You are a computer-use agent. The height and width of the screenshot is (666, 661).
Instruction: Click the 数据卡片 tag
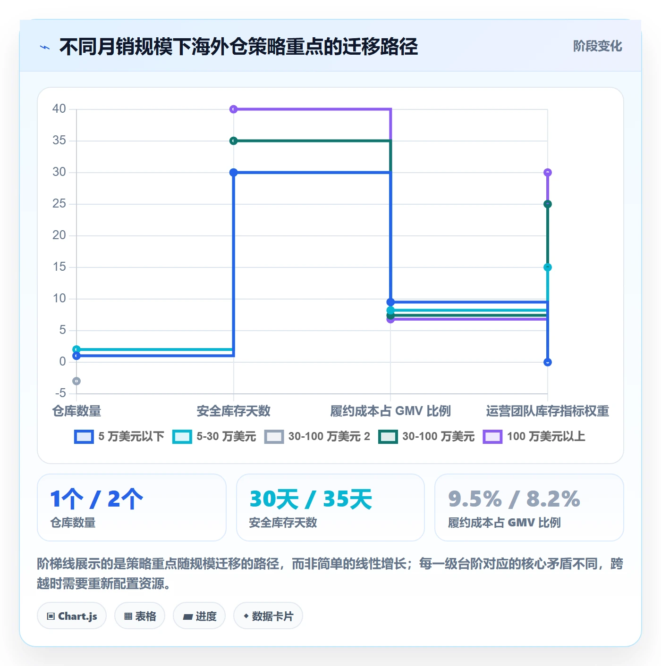(268, 616)
